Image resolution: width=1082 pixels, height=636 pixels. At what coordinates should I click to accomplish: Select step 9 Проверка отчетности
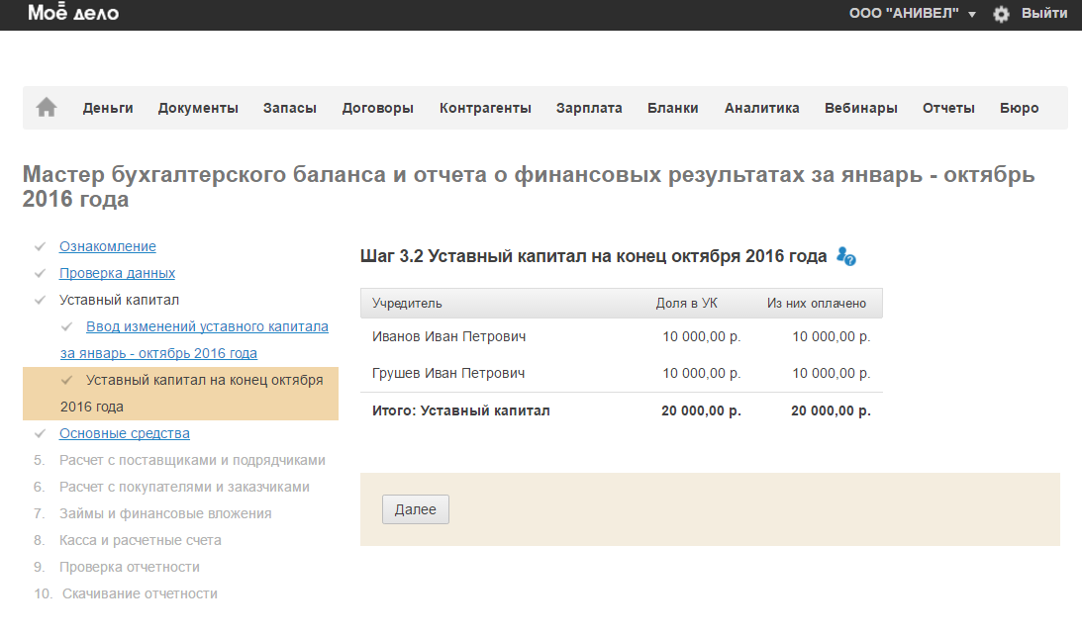(130, 567)
